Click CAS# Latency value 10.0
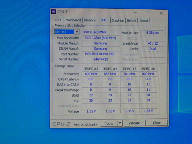The image size is (192, 144). point(129,79)
